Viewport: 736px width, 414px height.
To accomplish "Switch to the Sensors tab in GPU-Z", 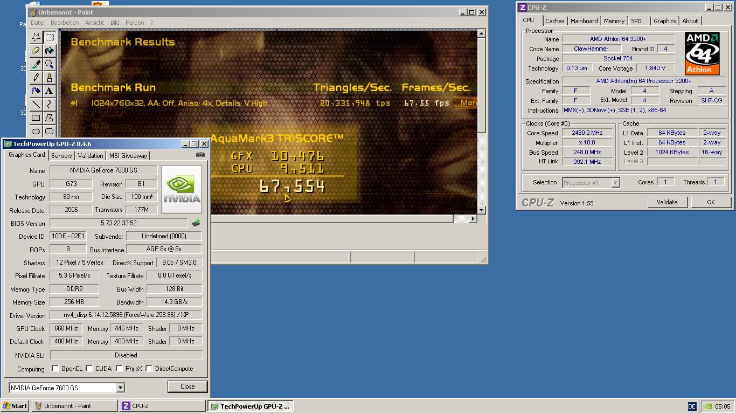I will point(61,156).
